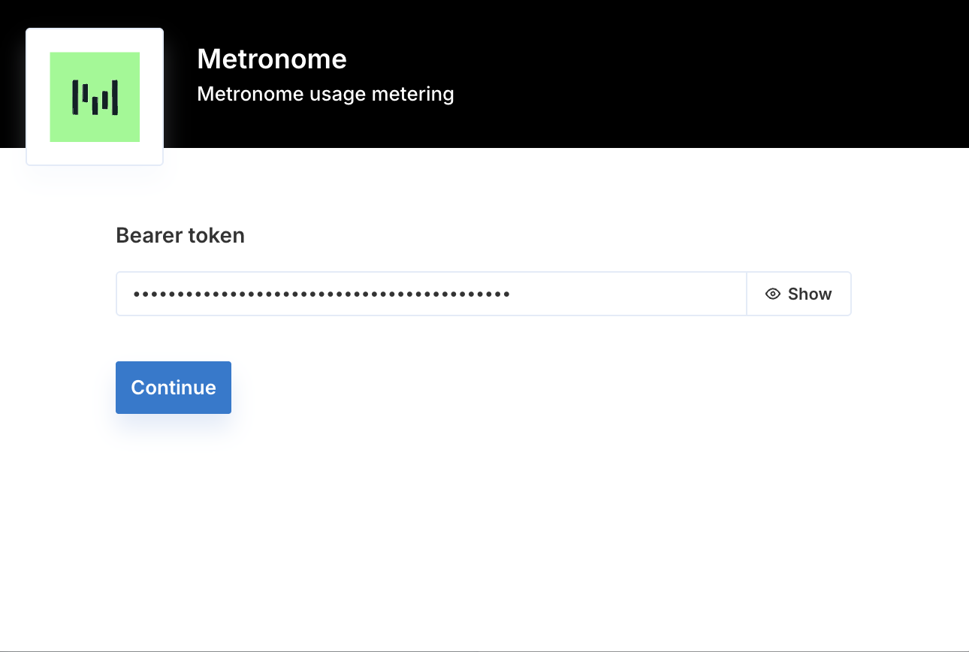Click the "Metronome" heading text
Screen dimensions: 969x652
[272, 59]
